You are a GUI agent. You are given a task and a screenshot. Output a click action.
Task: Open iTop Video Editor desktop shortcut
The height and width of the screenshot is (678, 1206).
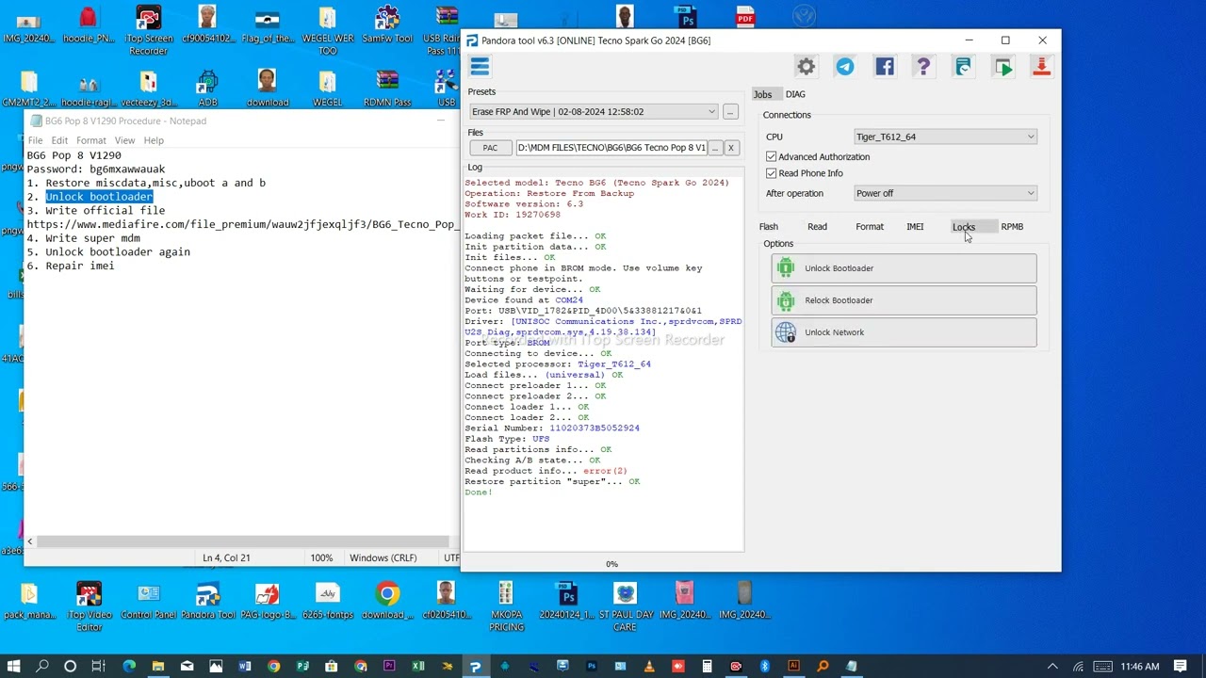[89, 606]
